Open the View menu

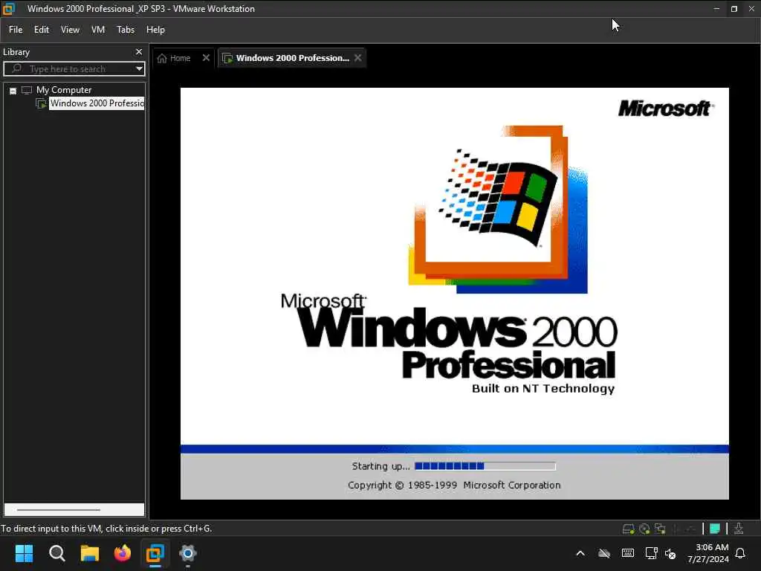tap(70, 30)
